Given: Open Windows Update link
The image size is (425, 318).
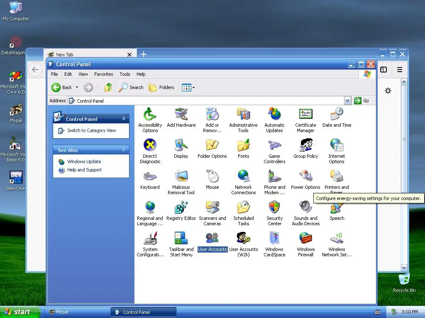Looking at the screenshot, I should point(84,161).
